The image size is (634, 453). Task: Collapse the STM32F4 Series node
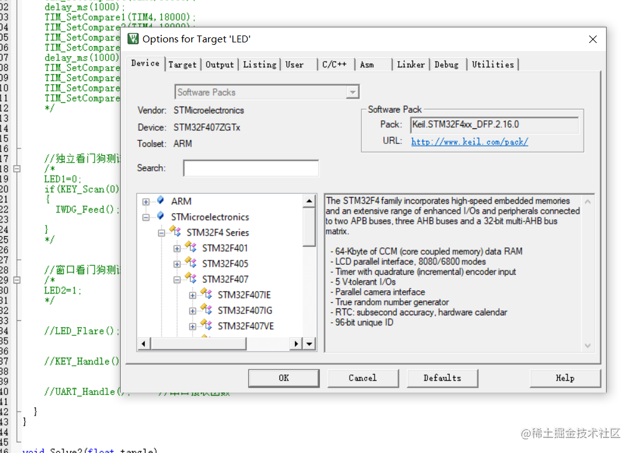161,233
